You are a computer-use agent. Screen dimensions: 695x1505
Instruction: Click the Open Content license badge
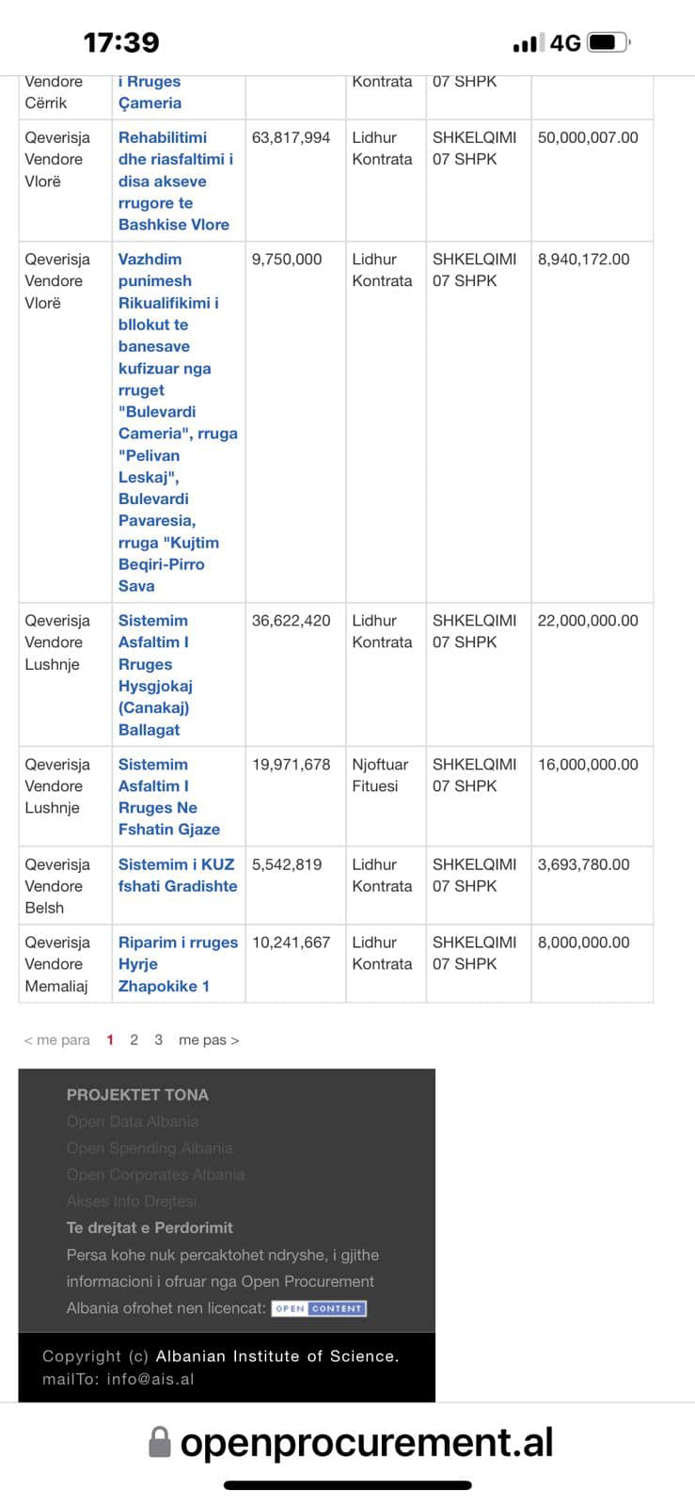pyautogui.click(x=319, y=1308)
